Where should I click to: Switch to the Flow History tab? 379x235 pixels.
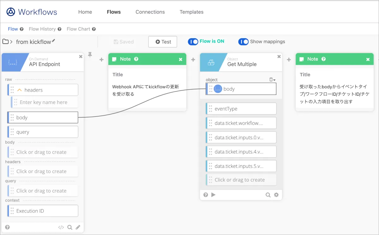pyautogui.click(x=42, y=29)
